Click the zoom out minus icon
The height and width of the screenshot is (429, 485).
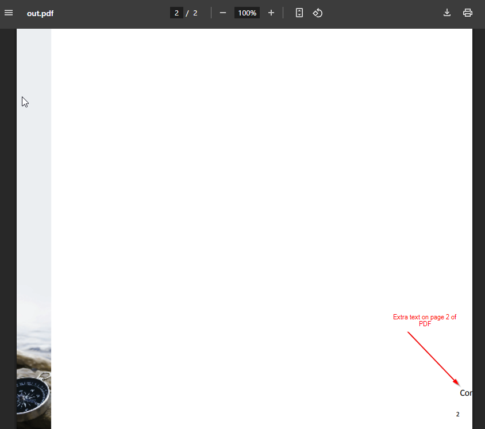(x=223, y=13)
